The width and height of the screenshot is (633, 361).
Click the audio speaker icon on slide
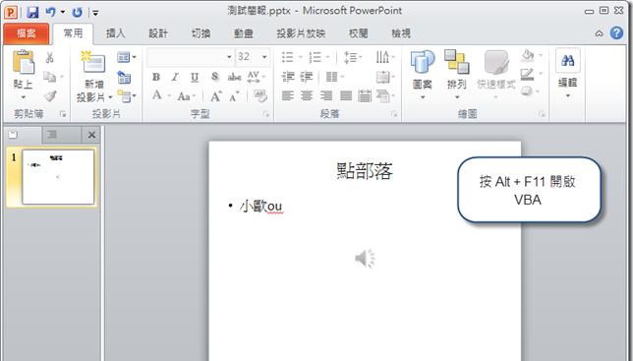coord(365,259)
